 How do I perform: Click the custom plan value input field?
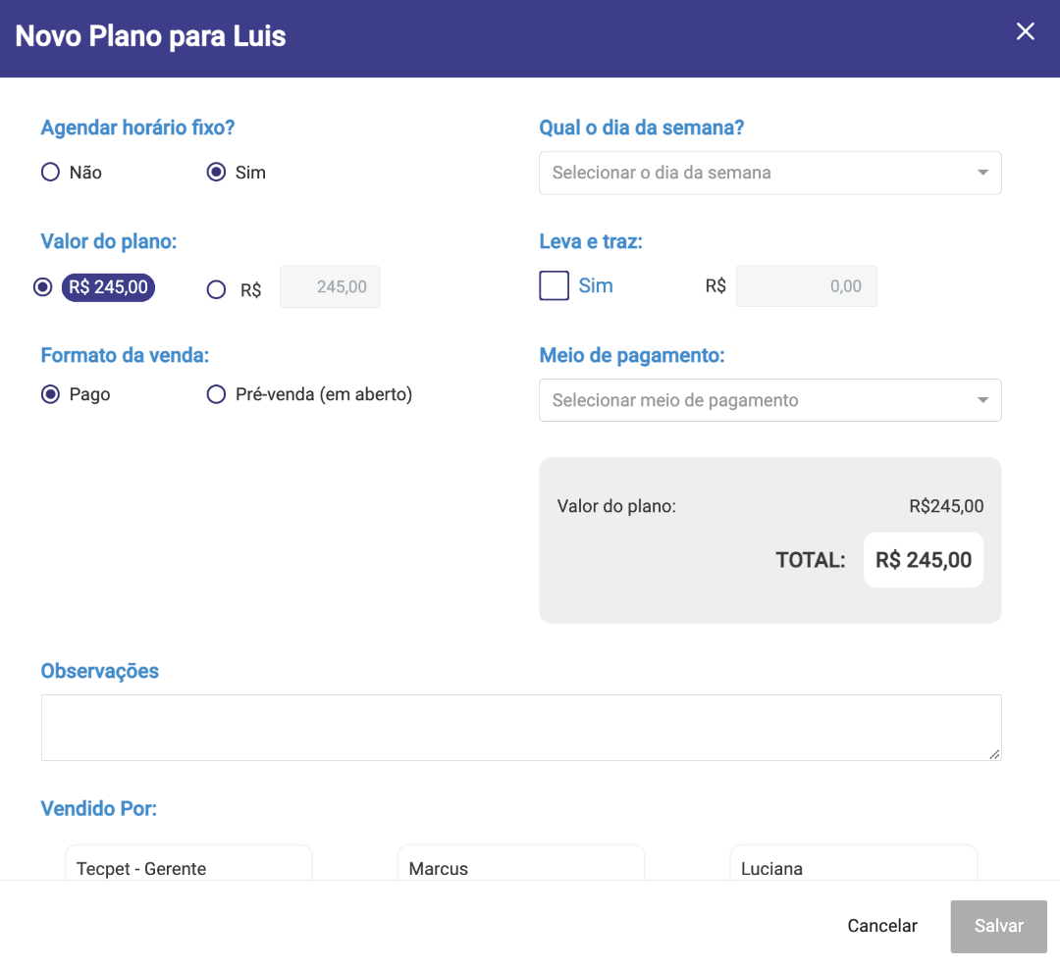[x=330, y=287]
